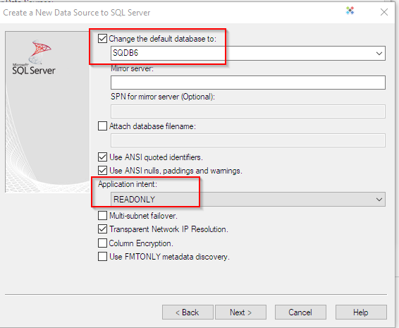Disable Transparent Network IP Resolution
Screen dimensions: 399x328
click(102, 229)
